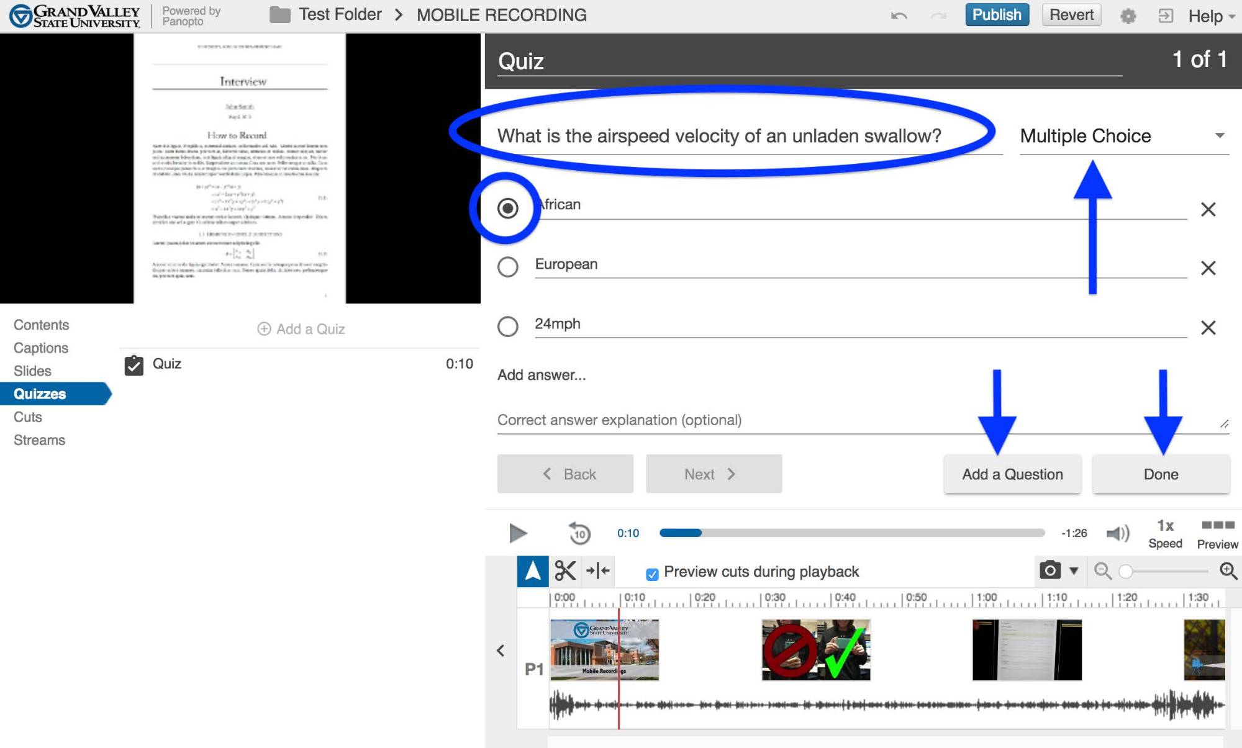Open the settings gear icon

(x=1128, y=16)
